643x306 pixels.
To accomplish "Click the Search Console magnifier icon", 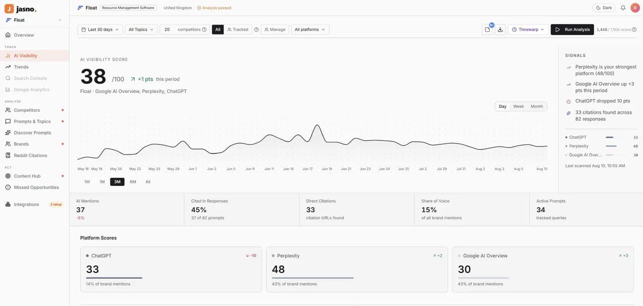I will (8, 78).
